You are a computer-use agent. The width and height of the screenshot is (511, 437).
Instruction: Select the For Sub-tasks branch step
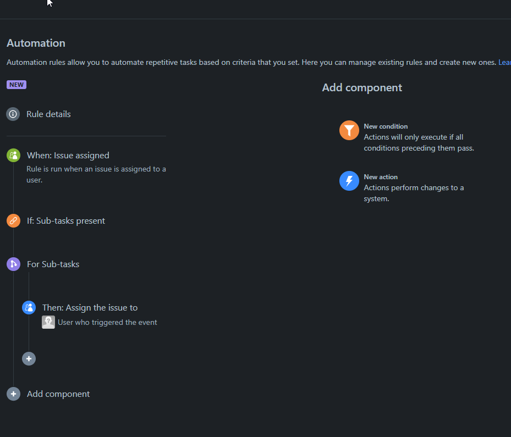53,264
